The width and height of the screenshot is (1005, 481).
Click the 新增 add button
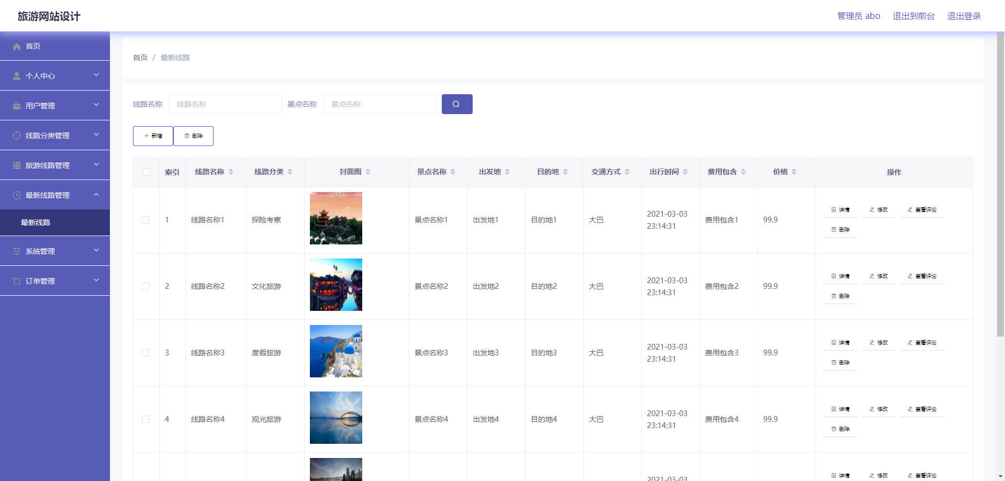tap(153, 136)
